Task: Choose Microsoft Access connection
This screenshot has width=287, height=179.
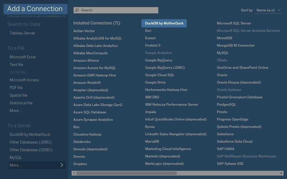Action: click(24, 80)
